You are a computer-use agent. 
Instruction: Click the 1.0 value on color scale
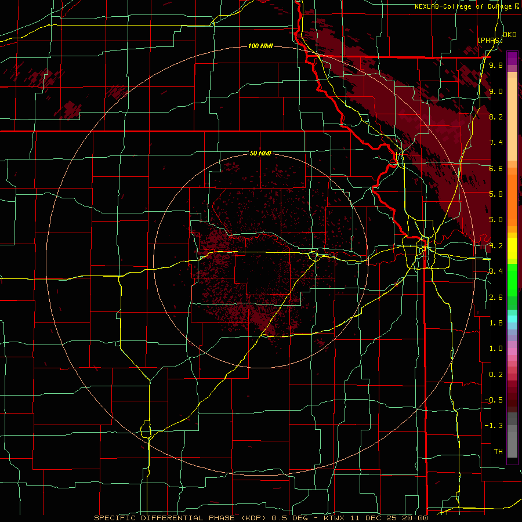tap(496, 349)
